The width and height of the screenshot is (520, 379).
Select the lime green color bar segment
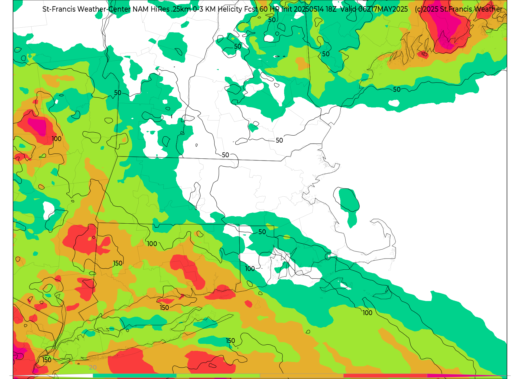(218, 375)
